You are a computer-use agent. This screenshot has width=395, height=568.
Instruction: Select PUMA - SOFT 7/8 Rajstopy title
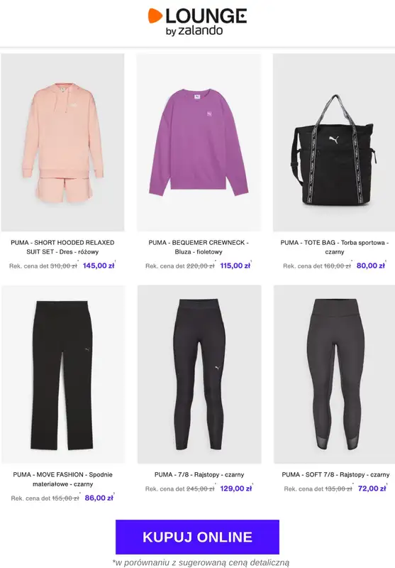pyautogui.click(x=335, y=474)
